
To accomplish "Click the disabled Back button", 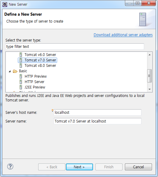I will tap(52, 167).
